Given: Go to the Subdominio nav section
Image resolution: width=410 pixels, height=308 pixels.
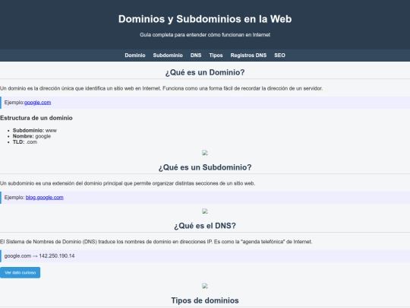Looking at the screenshot, I should pos(168,56).
